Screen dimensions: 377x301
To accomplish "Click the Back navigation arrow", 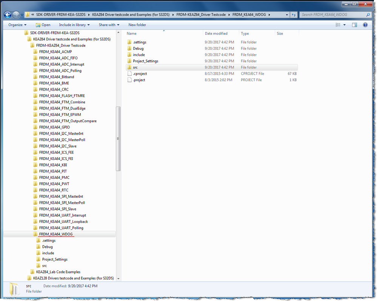I will click(7, 14).
